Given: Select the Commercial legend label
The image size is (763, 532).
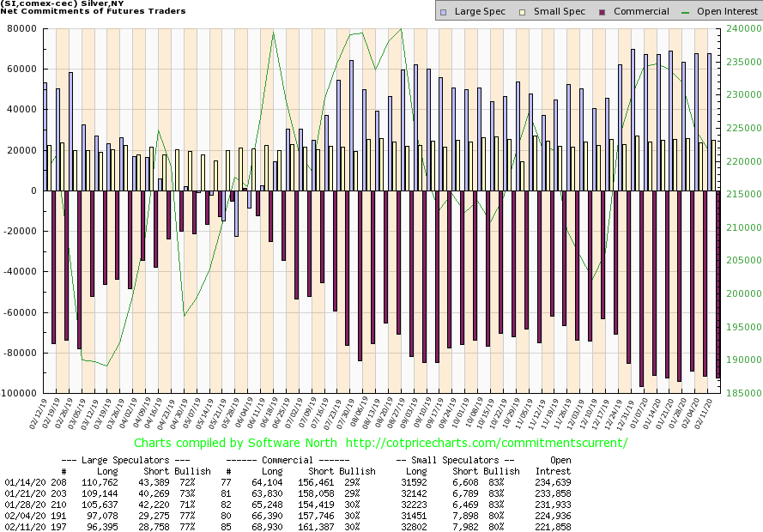Looking at the screenshot, I should 642,12.
